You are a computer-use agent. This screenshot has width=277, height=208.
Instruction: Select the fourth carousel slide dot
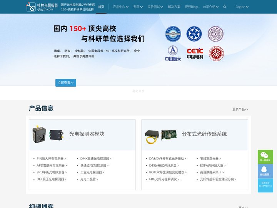tap(143, 91)
